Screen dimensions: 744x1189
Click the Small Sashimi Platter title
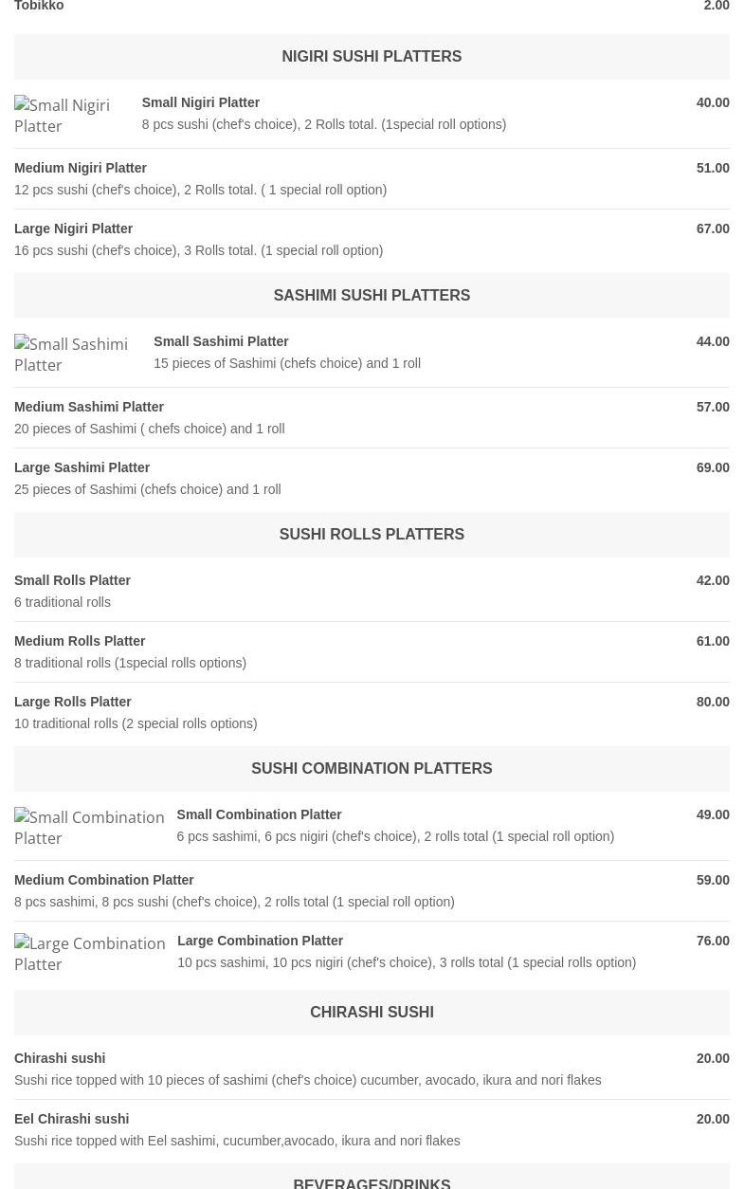click(221, 341)
